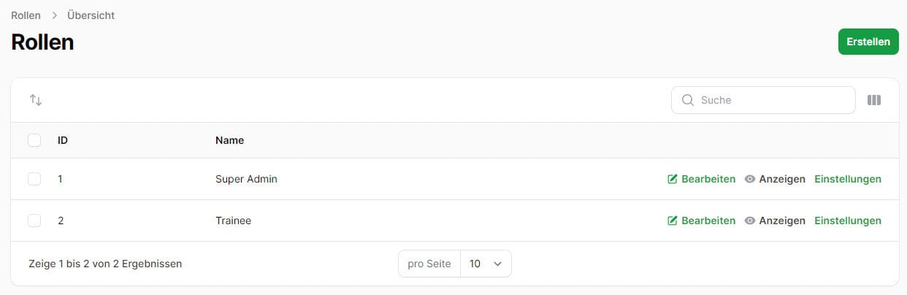Viewport: 907px width, 295px height.
Task: Open the record reorder arrows icon
Action: coord(36,100)
